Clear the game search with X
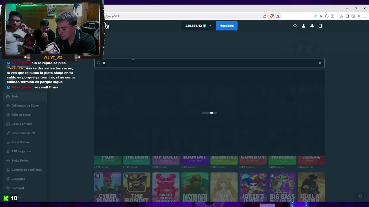369x207 pixels. pyautogui.click(x=320, y=63)
